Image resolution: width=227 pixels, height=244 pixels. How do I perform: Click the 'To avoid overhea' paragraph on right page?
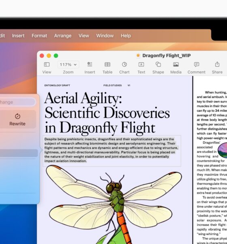(212, 216)
